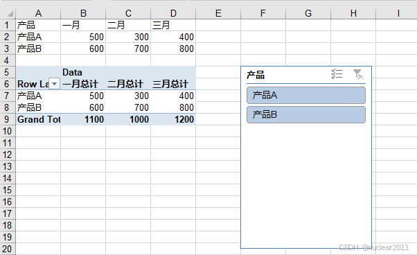Click pivot row label 产品A in row 7
This screenshot has width=417, height=255.
[38, 96]
